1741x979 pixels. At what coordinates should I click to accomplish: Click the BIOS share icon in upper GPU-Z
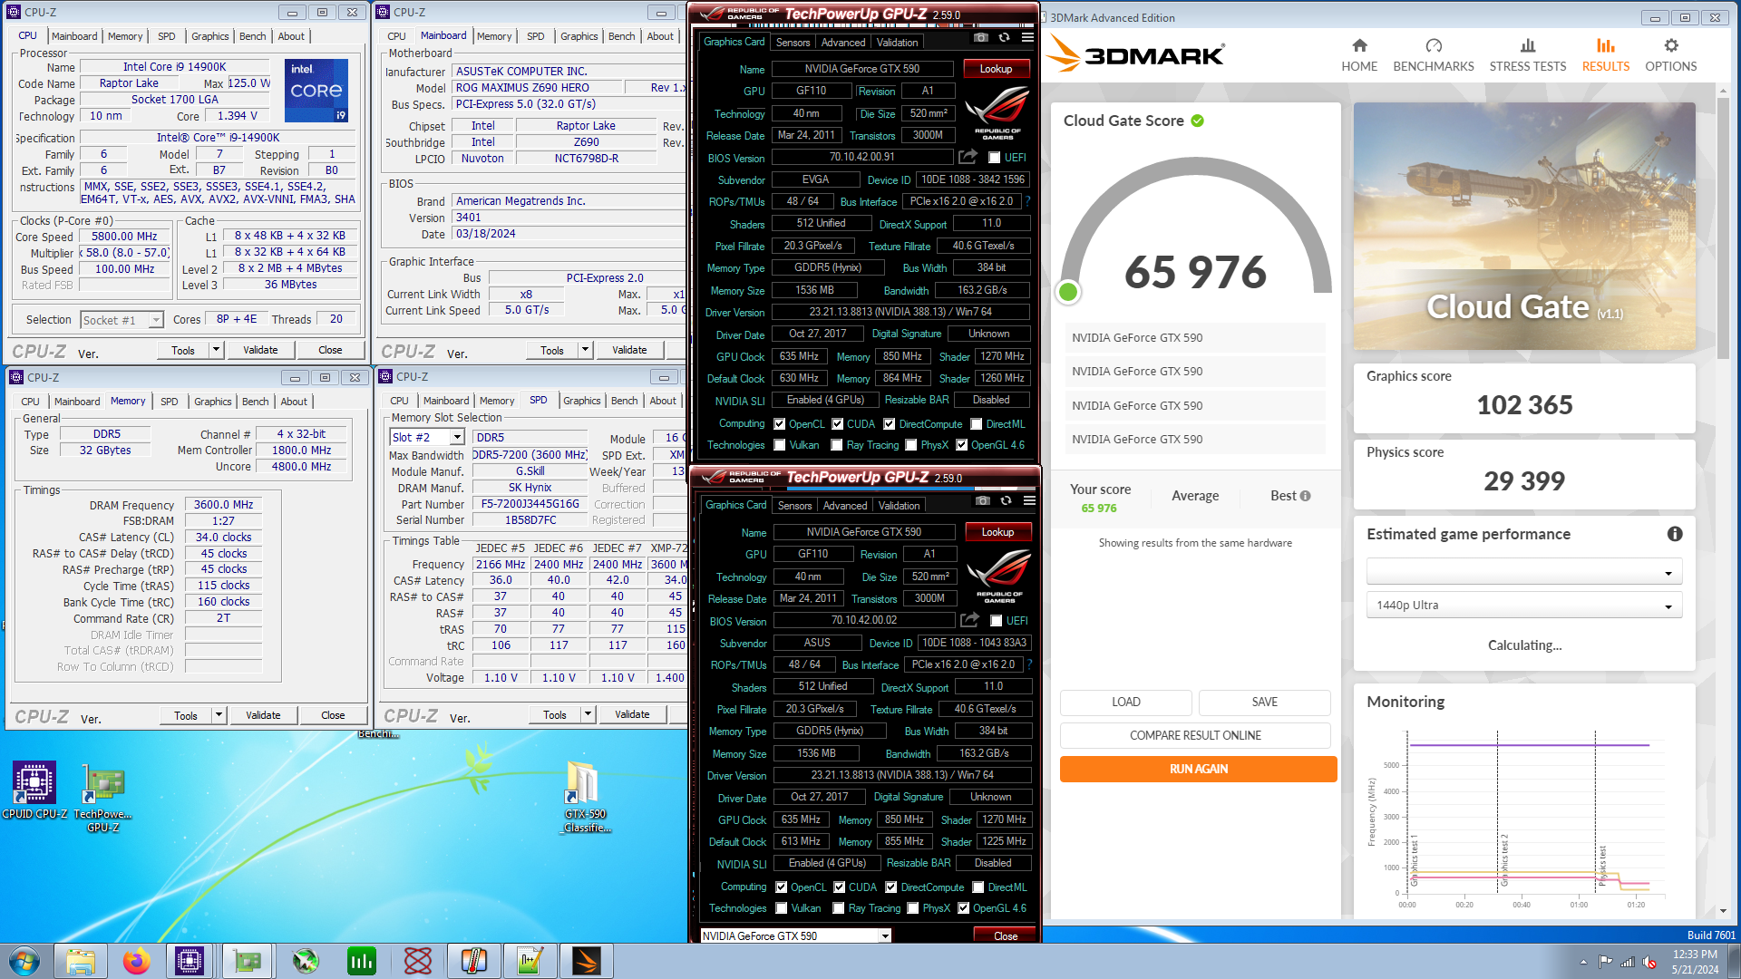point(968,157)
